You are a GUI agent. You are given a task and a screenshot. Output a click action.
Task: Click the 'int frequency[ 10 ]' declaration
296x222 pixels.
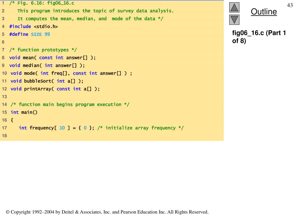[x=56, y=128]
